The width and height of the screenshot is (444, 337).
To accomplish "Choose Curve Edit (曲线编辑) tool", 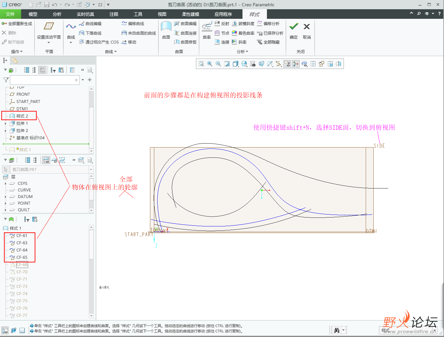I will (90, 24).
